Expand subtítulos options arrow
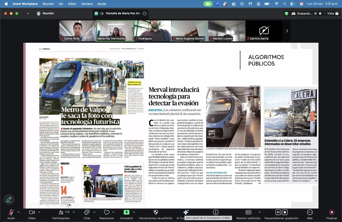 click(x=260, y=212)
